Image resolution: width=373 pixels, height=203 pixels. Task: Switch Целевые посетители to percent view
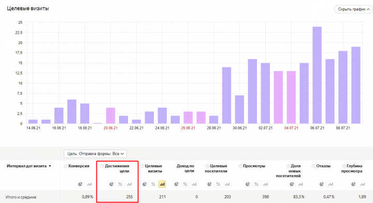218,184
